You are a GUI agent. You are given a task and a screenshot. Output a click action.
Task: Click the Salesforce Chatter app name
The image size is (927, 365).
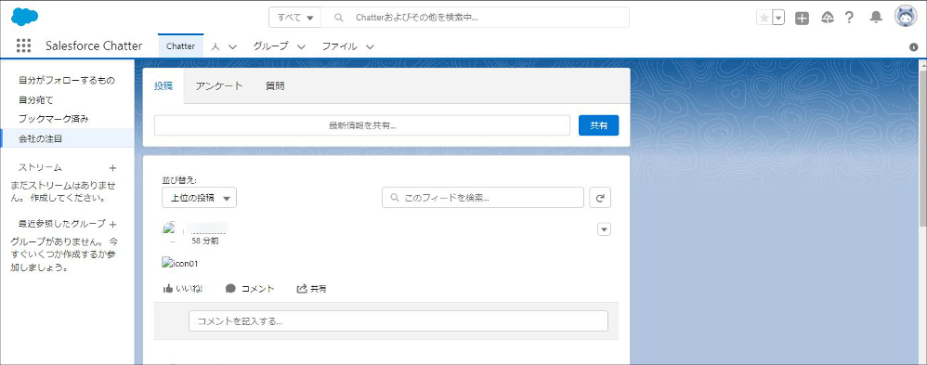click(94, 46)
